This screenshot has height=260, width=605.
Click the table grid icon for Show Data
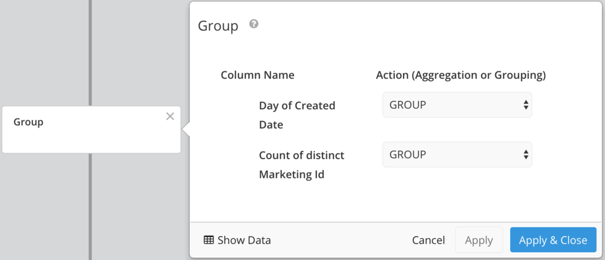click(x=209, y=240)
